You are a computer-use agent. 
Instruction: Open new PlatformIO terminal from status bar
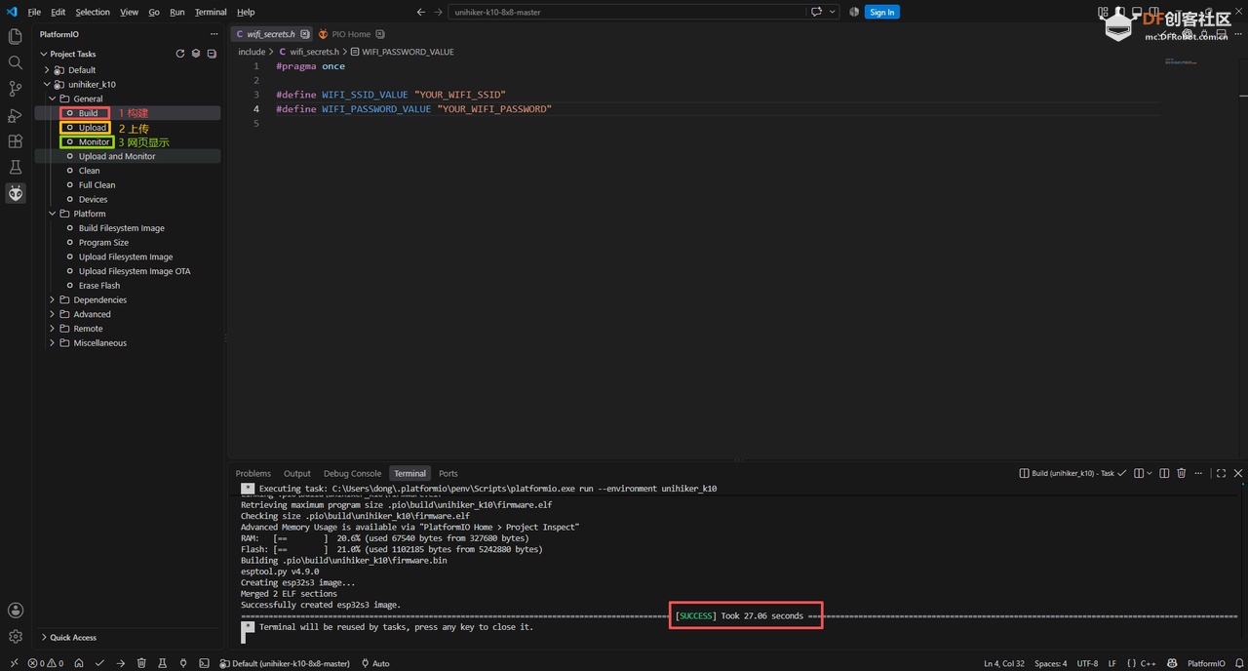pos(204,663)
